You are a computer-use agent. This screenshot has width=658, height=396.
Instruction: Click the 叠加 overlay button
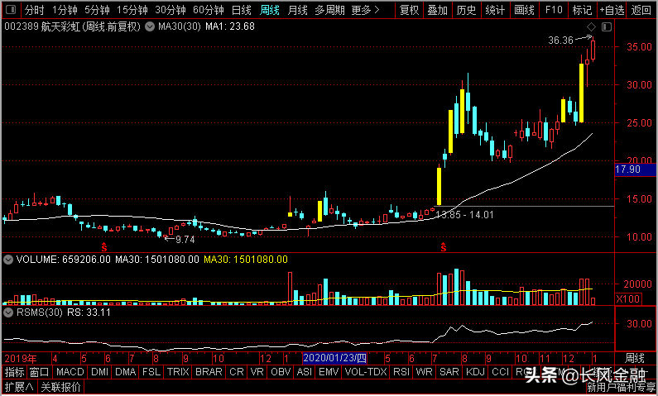click(x=438, y=10)
